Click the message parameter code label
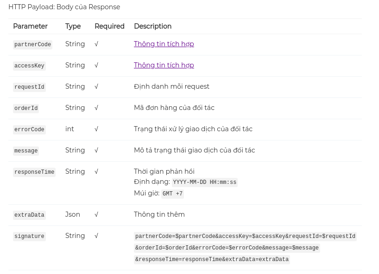The height and width of the screenshot is (274, 379). tap(26, 151)
